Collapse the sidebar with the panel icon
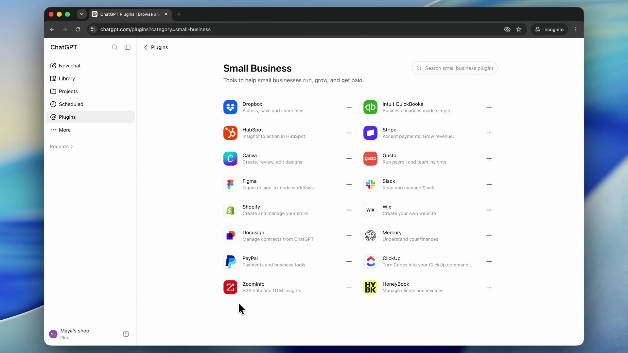 click(128, 47)
